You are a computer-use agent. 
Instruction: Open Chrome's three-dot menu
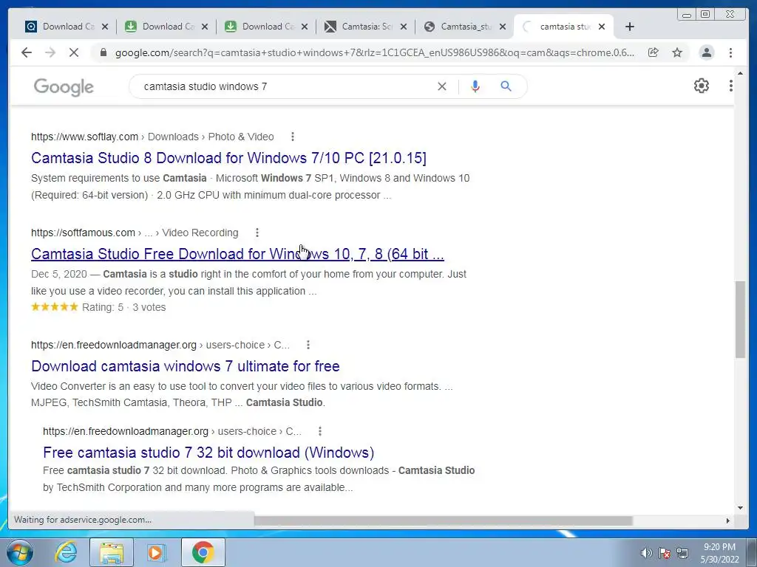[x=730, y=52]
